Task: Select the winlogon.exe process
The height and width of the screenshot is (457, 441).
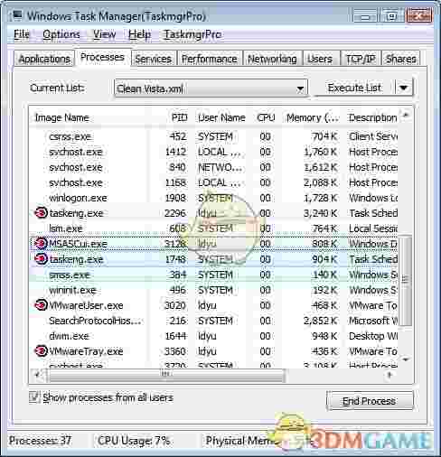Action: 214,198
